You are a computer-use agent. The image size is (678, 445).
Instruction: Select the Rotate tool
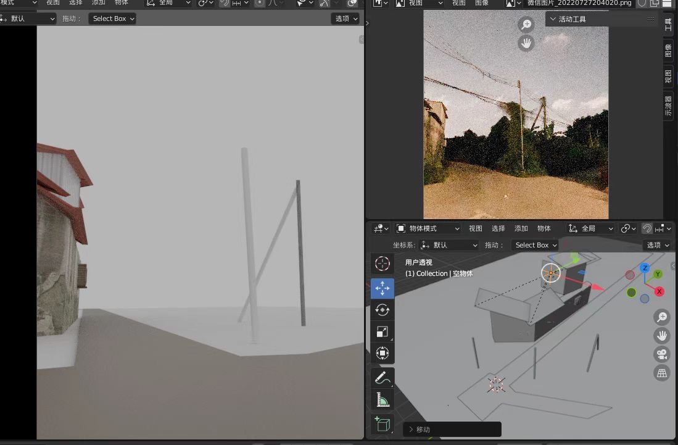point(382,310)
